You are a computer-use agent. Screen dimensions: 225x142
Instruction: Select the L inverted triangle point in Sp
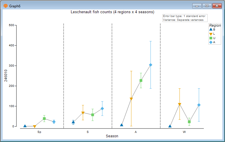[x=35, y=126]
